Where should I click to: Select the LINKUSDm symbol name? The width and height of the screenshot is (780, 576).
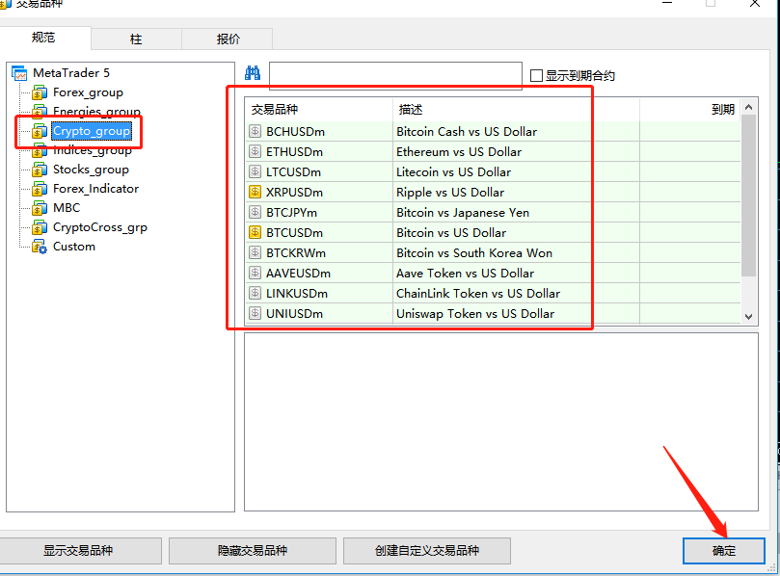[297, 294]
